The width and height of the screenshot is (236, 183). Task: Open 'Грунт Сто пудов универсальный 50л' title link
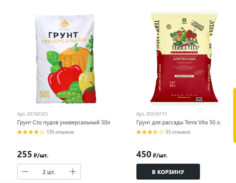pos(64,122)
